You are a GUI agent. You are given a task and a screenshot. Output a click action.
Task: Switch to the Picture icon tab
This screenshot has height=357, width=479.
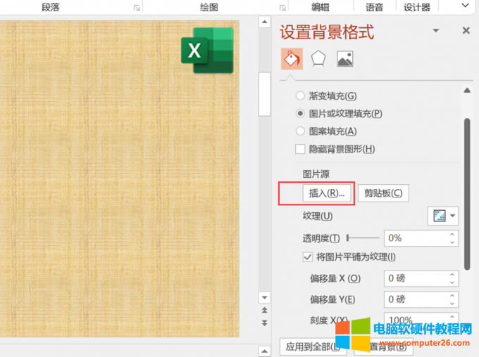pyautogui.click(x=345, y=58)
